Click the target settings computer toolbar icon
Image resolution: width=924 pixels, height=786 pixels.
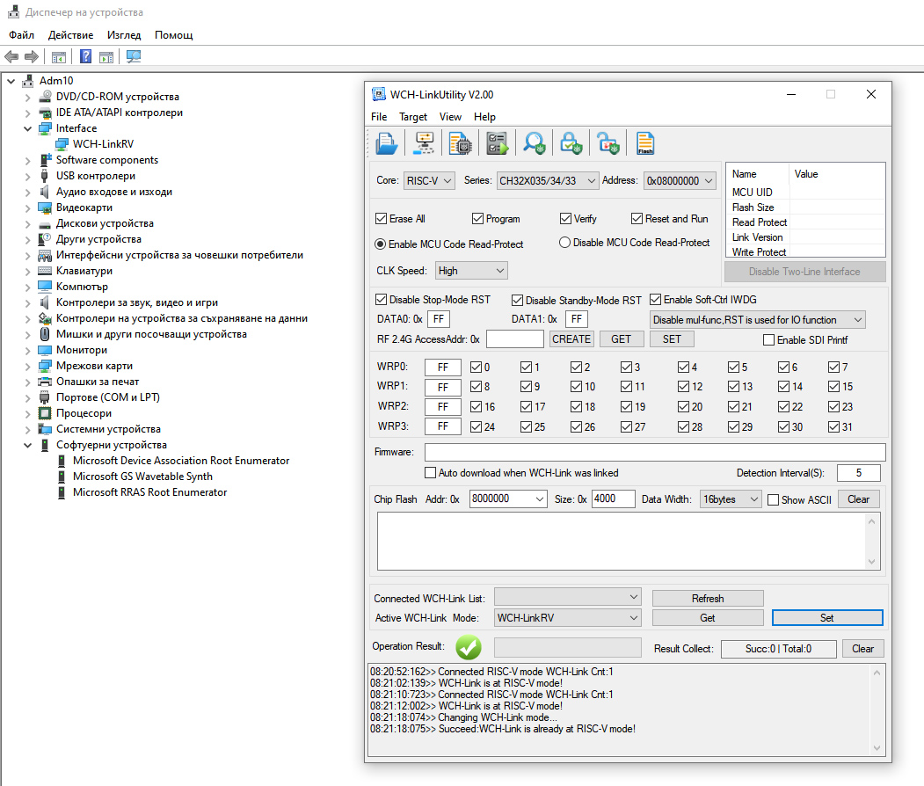[424, 143]
